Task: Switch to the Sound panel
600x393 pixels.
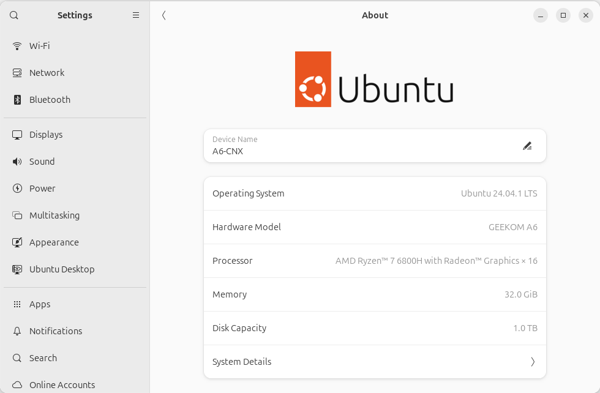Action: tap(75, 162)
